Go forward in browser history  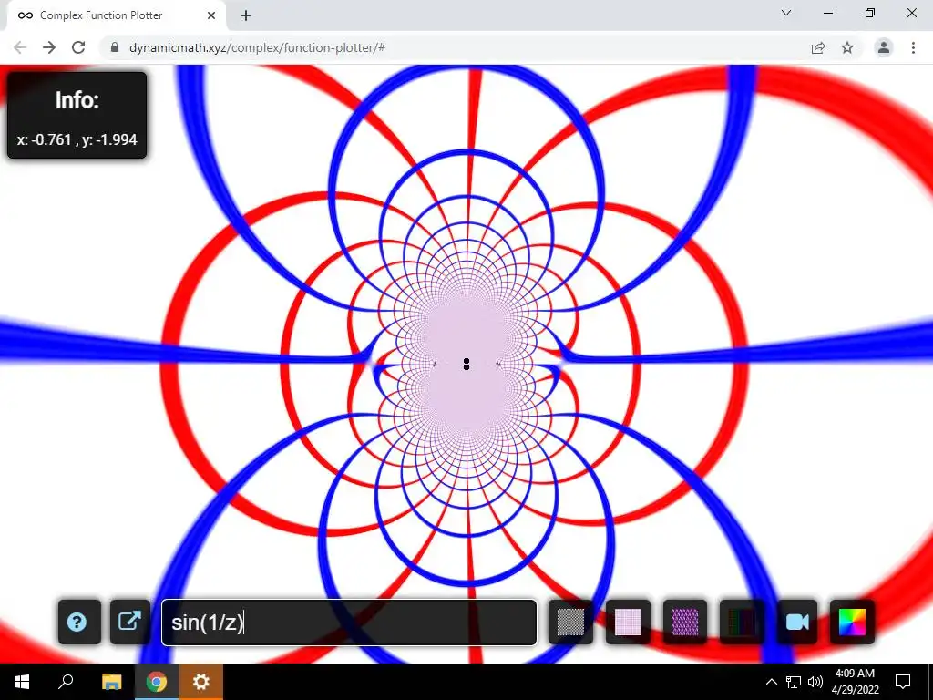(49, 47)
